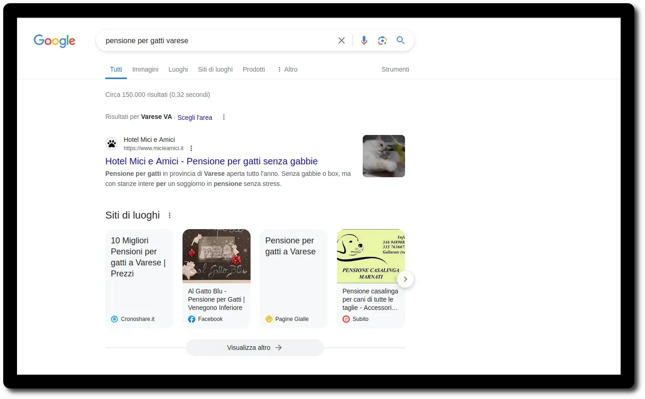
Task: Switch to the Luoghi tab
Action: tap(178, 69)
